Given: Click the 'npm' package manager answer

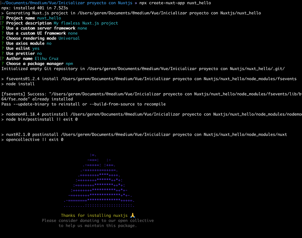Looking at the screenshot, I should point(69,63).
